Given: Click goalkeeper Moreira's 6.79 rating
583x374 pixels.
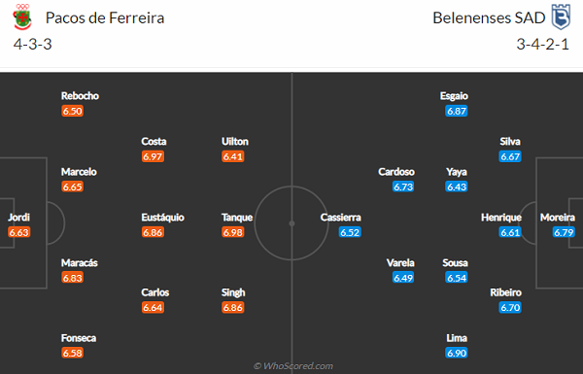Looking at the screenshot, I should 564,232.
